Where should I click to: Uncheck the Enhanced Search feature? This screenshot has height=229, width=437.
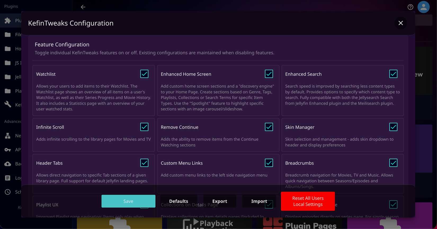(x=393, y=74)
